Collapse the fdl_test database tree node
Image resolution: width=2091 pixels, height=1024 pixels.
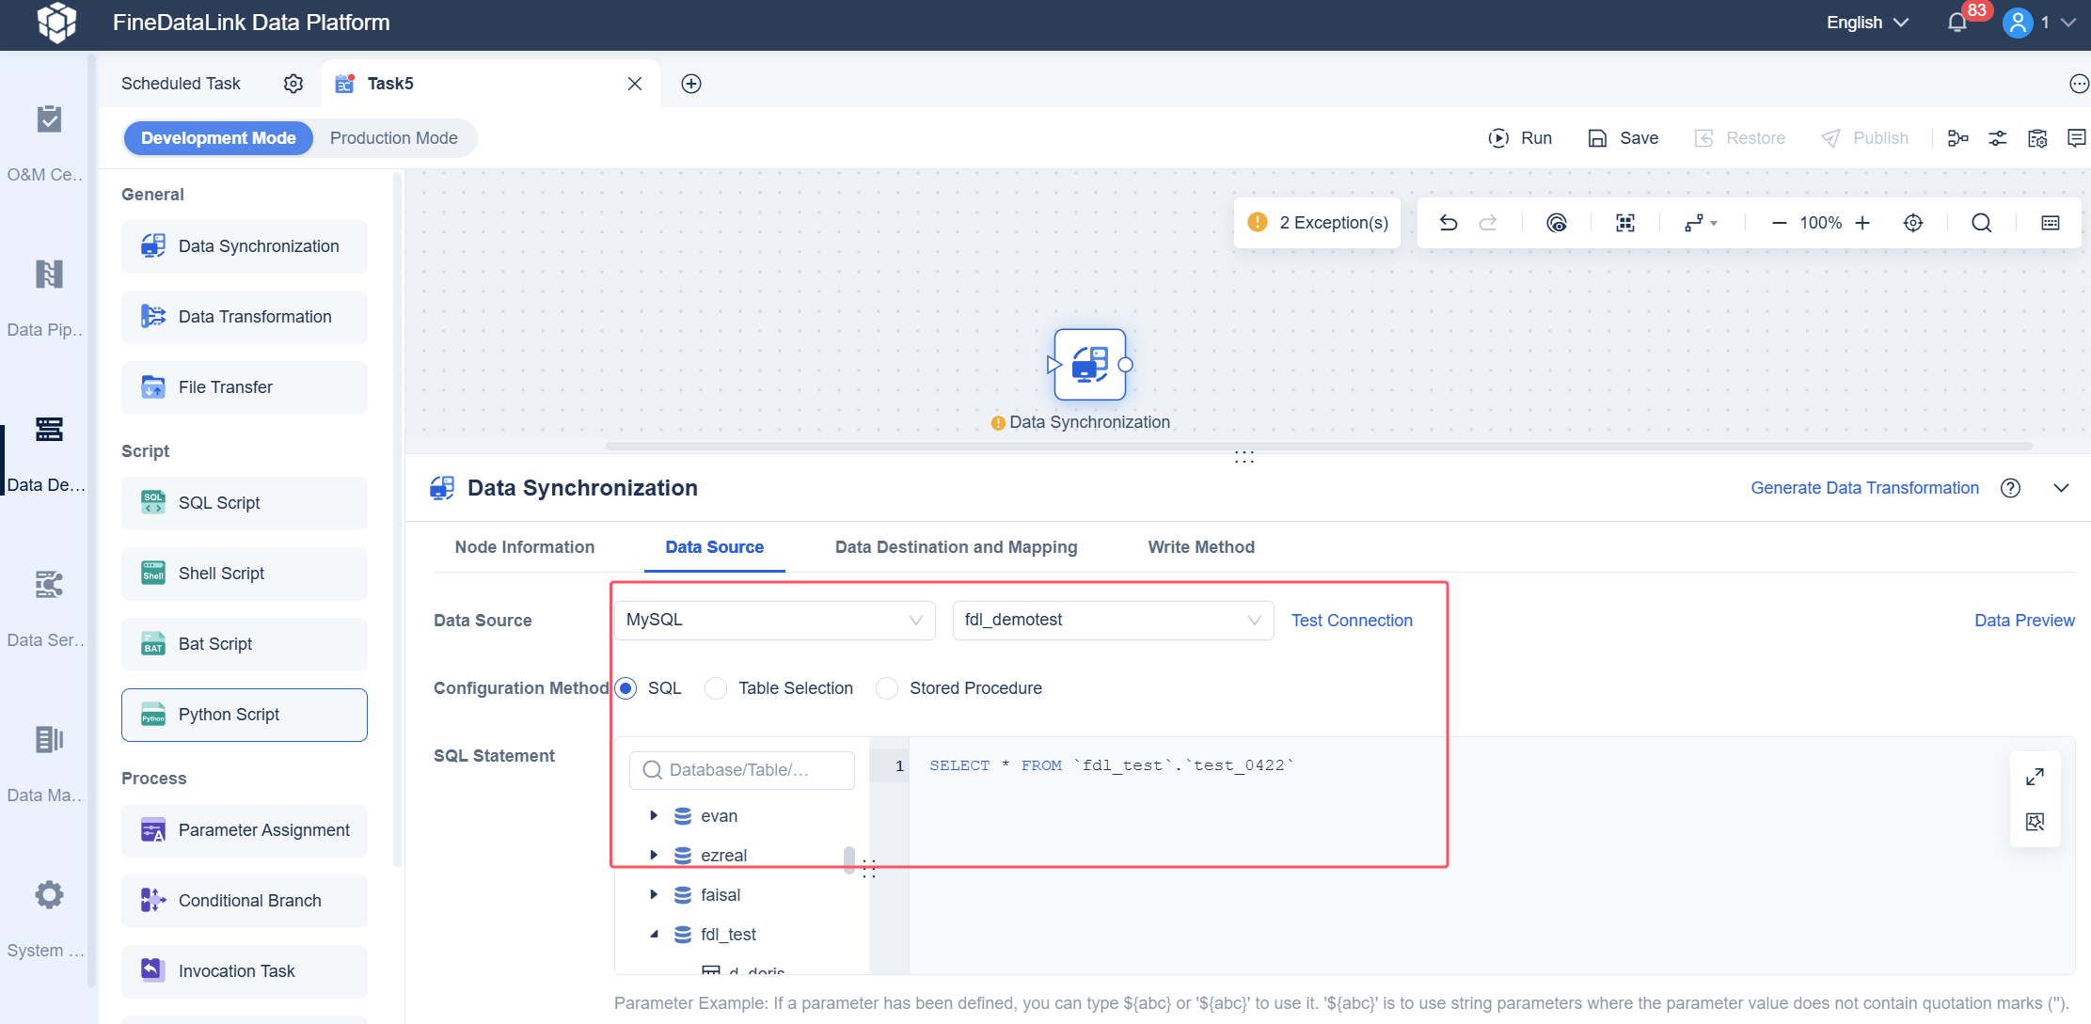tap(654, 935)
